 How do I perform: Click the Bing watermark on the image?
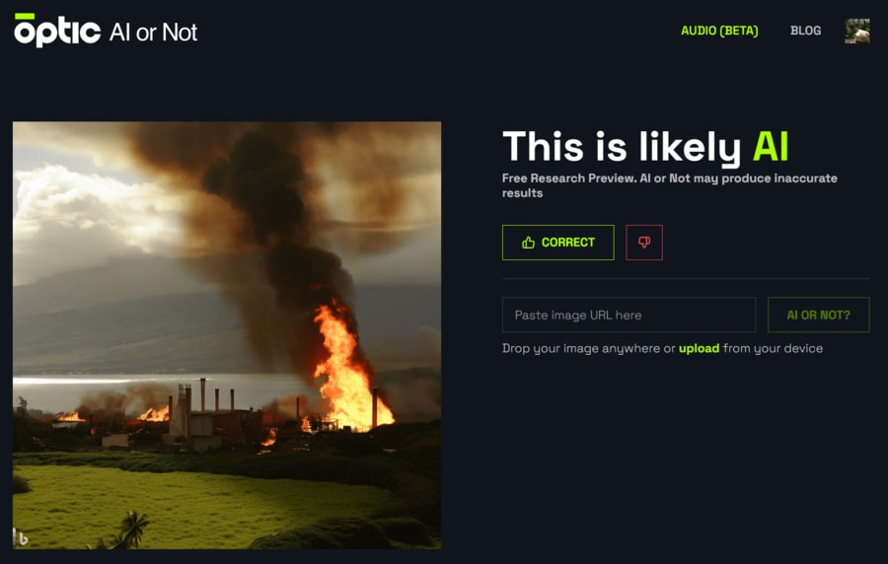21,536
